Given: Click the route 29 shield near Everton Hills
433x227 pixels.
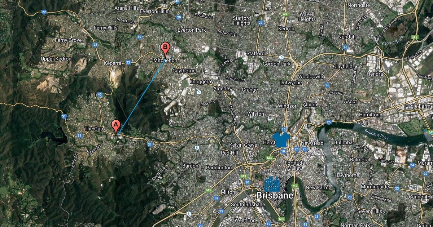Looking at the screenshot, I should click(179, 17).
